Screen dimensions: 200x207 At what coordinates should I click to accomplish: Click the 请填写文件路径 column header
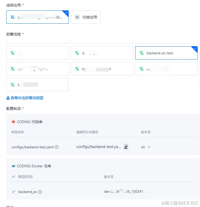(x=87, y=132)
